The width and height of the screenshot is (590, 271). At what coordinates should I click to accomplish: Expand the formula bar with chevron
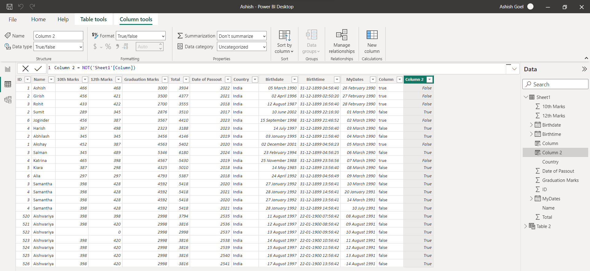[514, 69]
